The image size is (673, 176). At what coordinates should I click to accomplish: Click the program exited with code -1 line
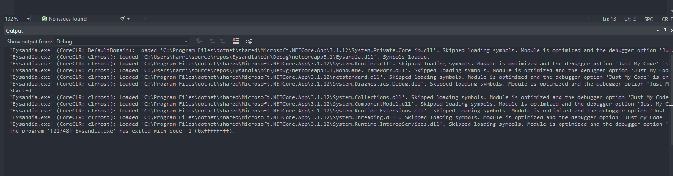point(122,131)
